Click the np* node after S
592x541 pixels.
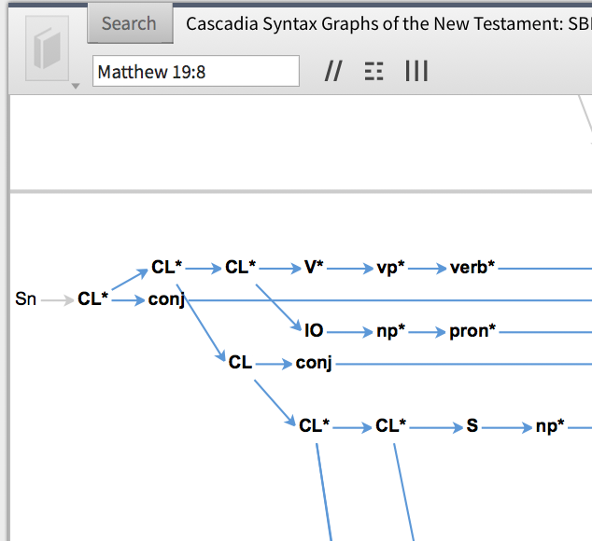point(549,426)
